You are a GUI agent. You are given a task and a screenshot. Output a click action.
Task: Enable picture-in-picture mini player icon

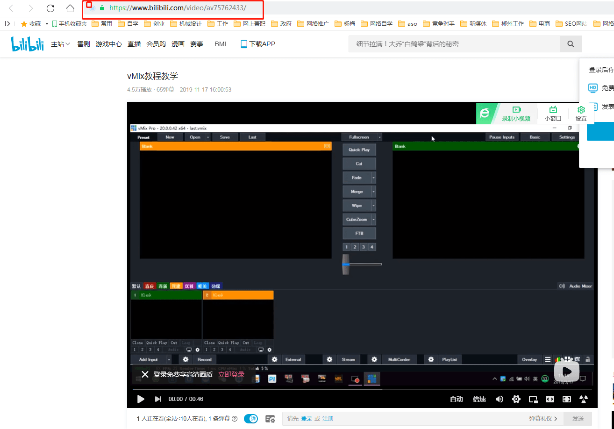tap(533, 399)
